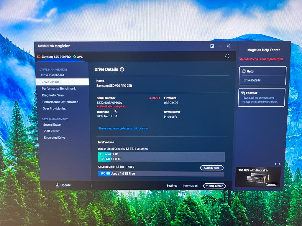Close the Samsung Magician window
The height and width of the screenshot is (226, 302).
(228, 46)
